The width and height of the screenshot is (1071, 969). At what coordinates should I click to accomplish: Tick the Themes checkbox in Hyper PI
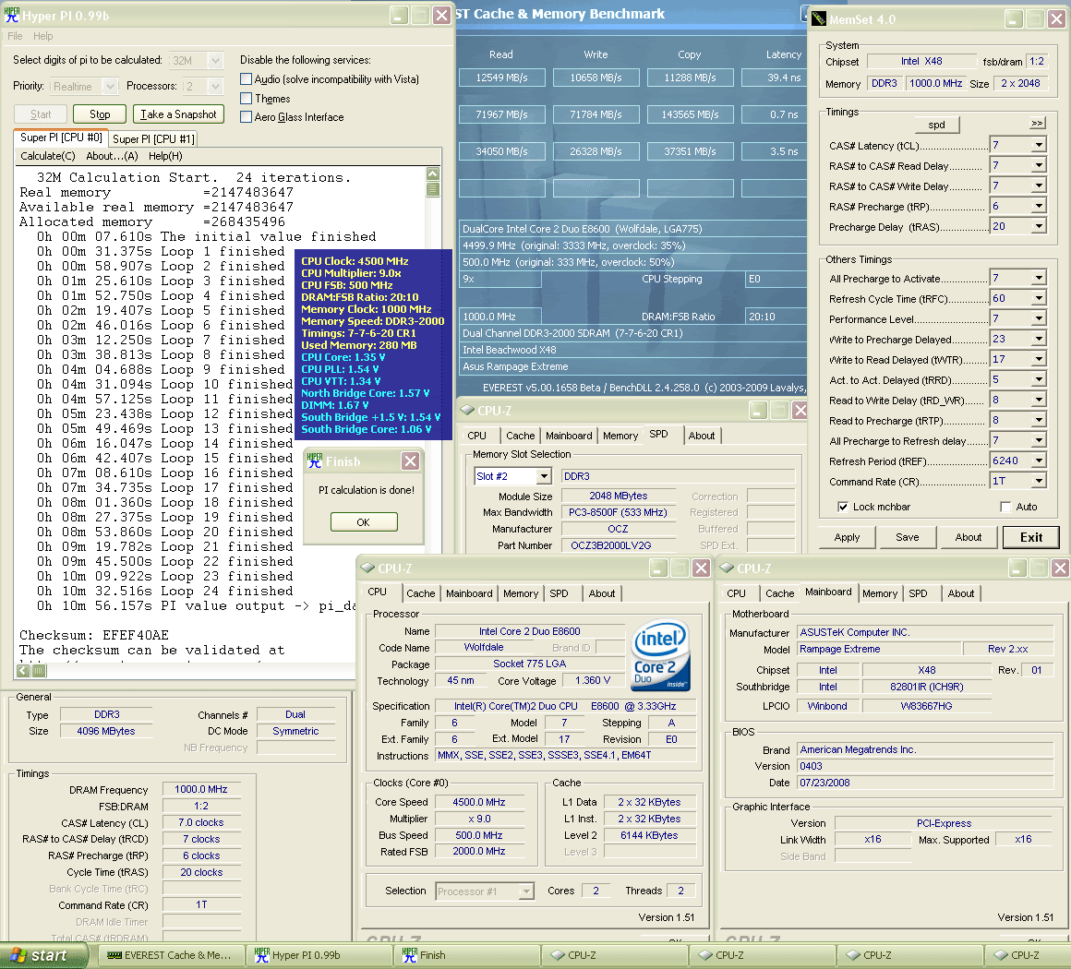pos(247,99)
